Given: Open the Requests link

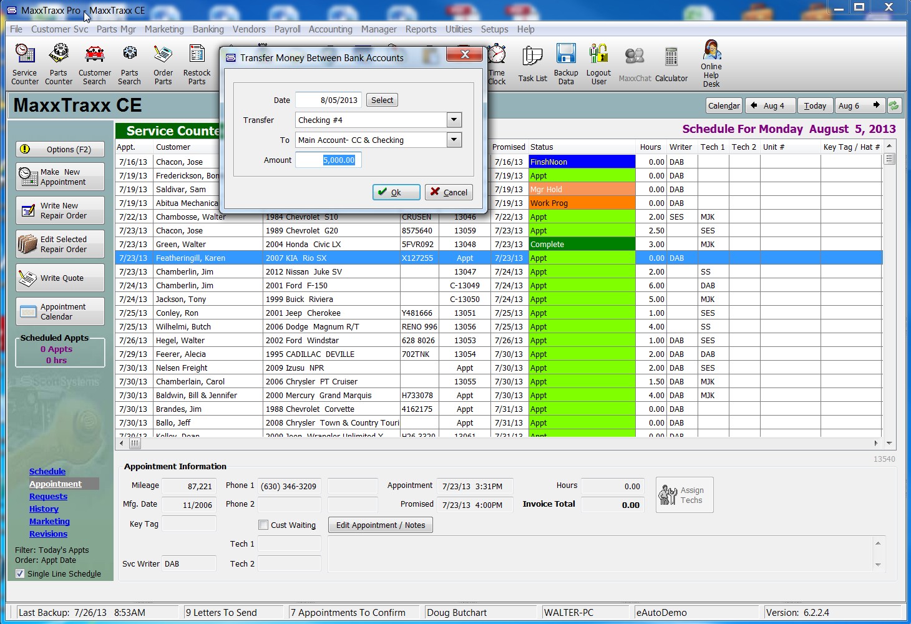Looking at the screenshot, I should coord(48,496).
